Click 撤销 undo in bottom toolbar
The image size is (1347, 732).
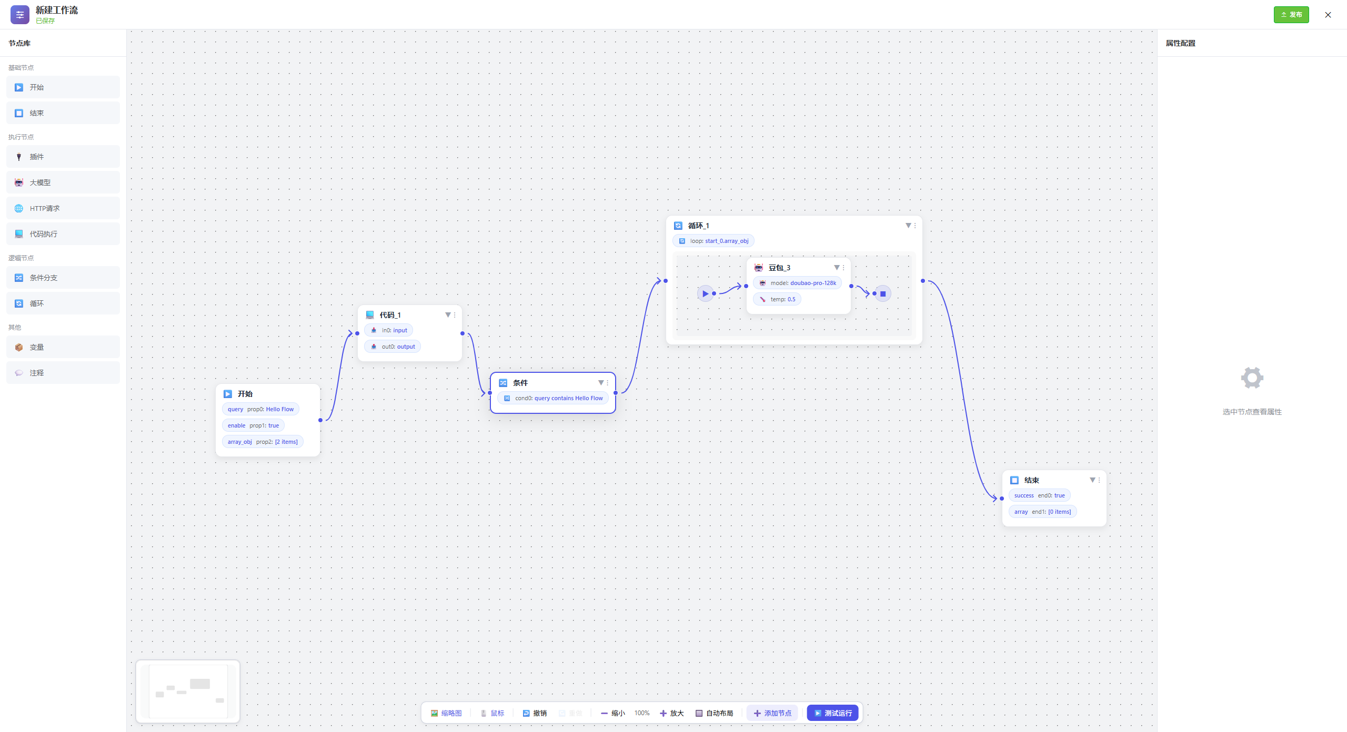[x=535, y=713]
